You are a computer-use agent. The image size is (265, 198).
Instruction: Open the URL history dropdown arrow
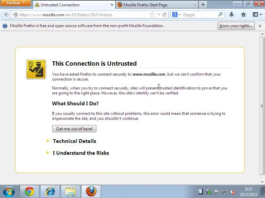159,15
